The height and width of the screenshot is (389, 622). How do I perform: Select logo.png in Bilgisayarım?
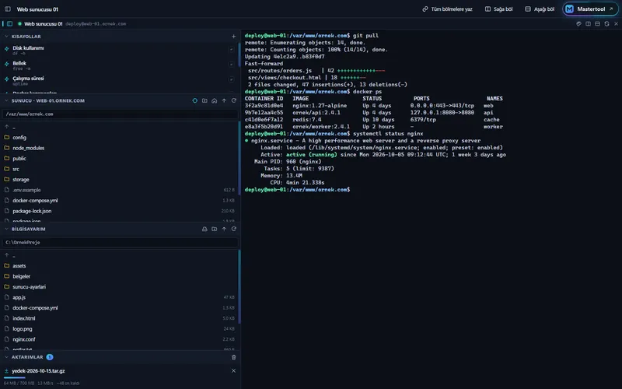tap(119, 329)
